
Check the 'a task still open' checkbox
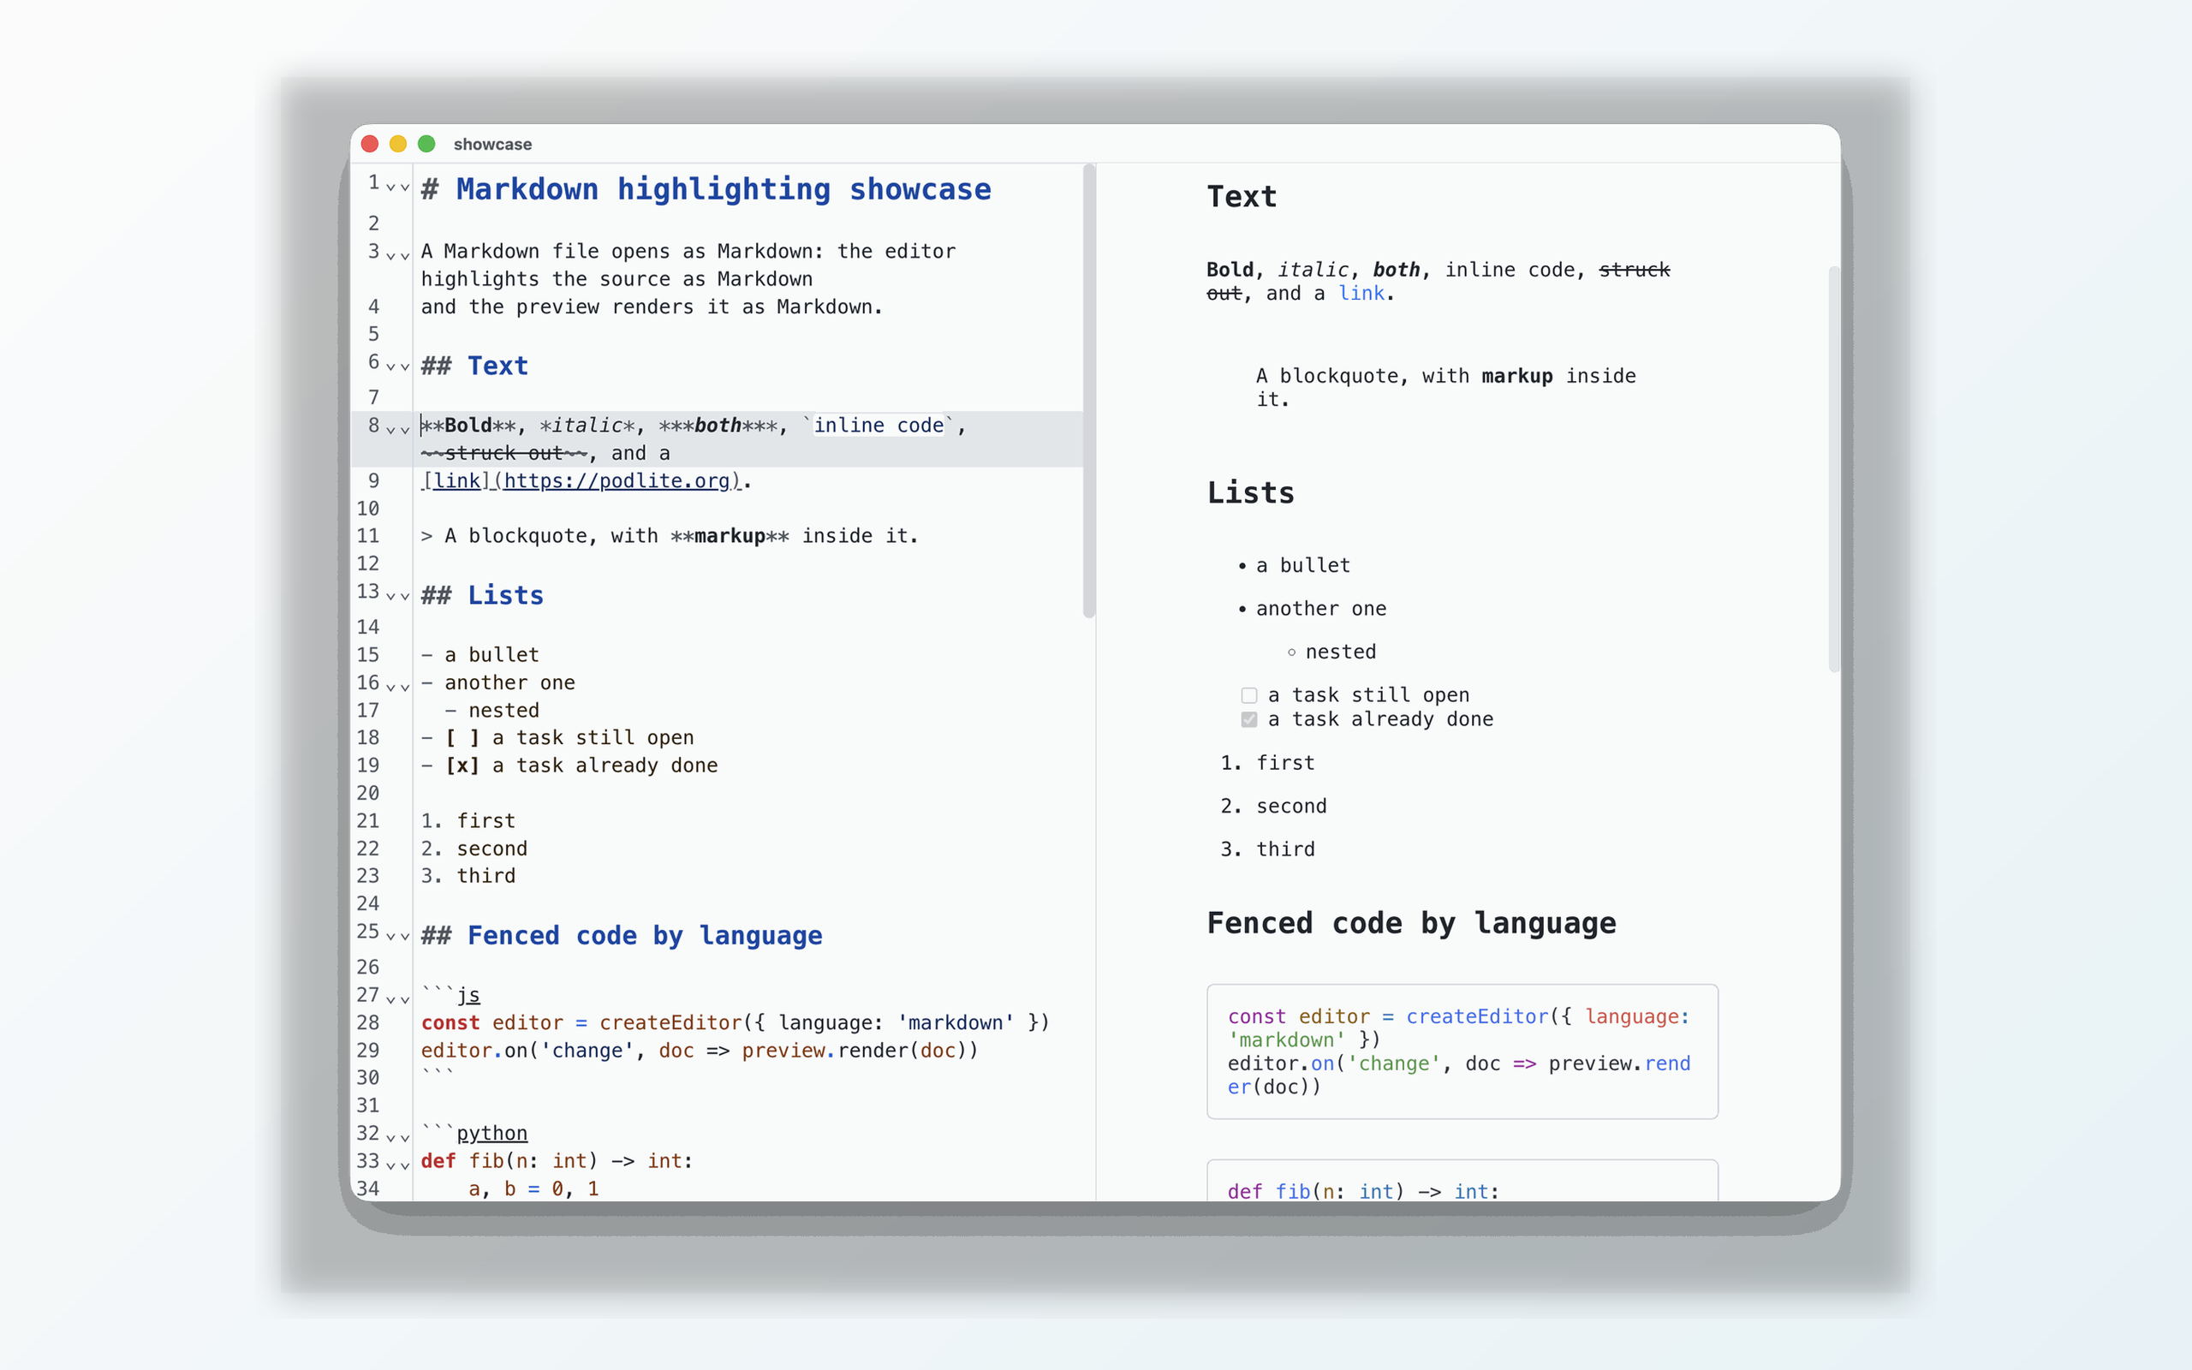[x=1249, y=695]
